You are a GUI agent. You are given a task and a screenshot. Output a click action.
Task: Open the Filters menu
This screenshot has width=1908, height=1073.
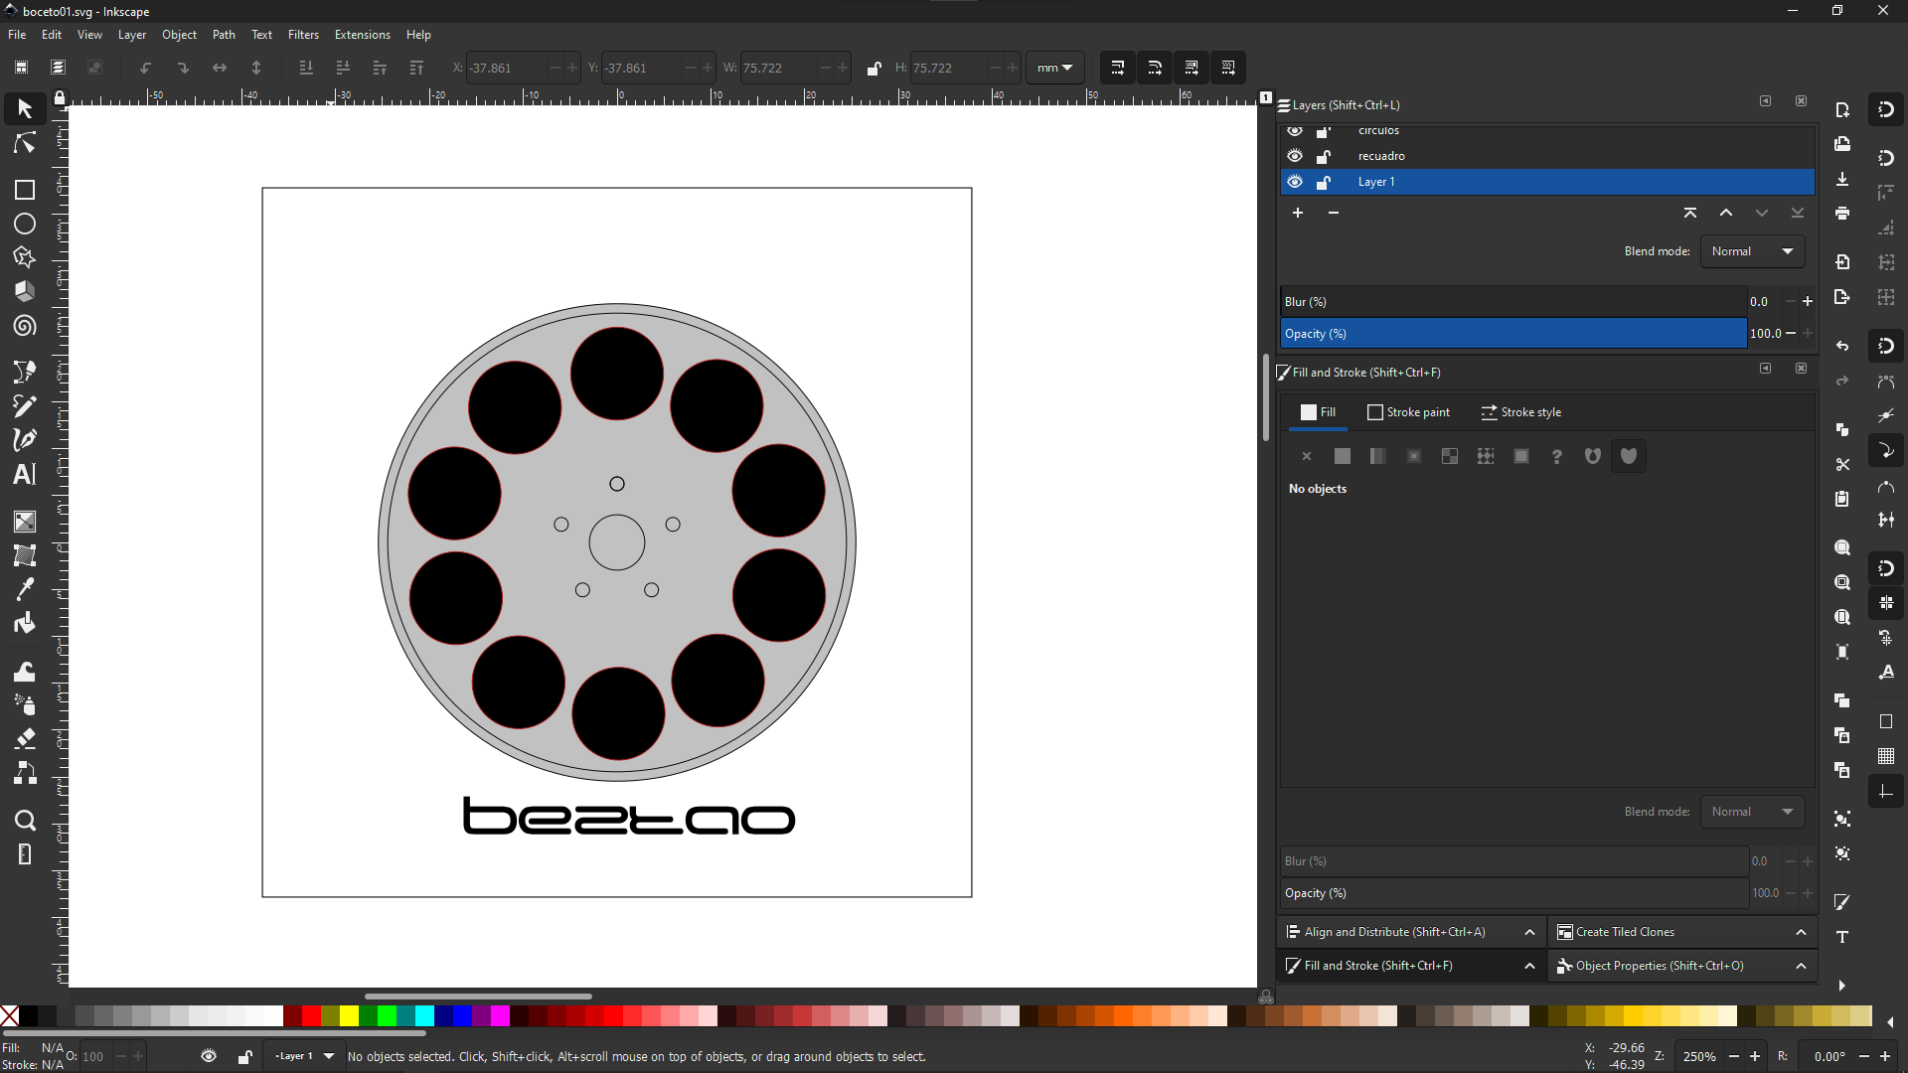[303, 35]
